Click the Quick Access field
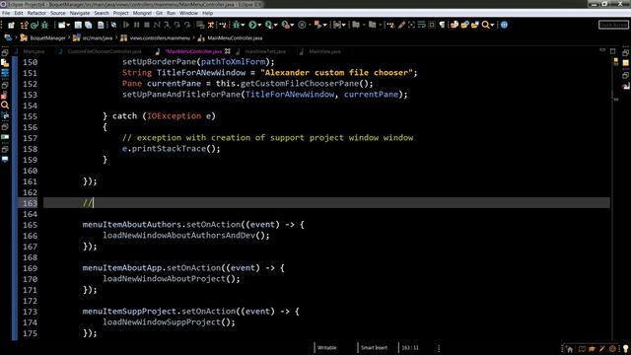This screenshot has width=631, height=355. pos(613,25)
